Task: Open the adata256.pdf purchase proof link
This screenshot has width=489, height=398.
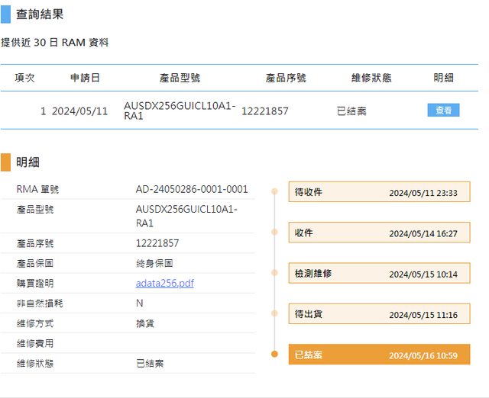Action: click(164, 283)
